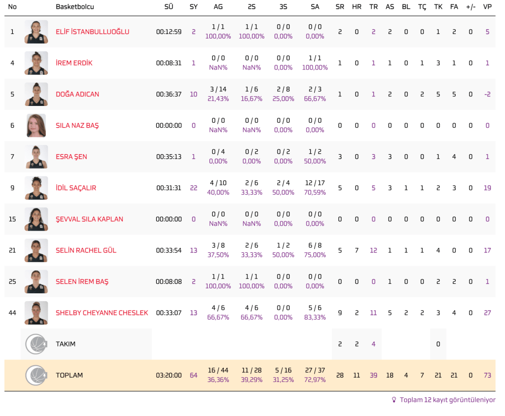Open ŞEVVAL SILA KAPLAN player page

(x=89, y=219)
